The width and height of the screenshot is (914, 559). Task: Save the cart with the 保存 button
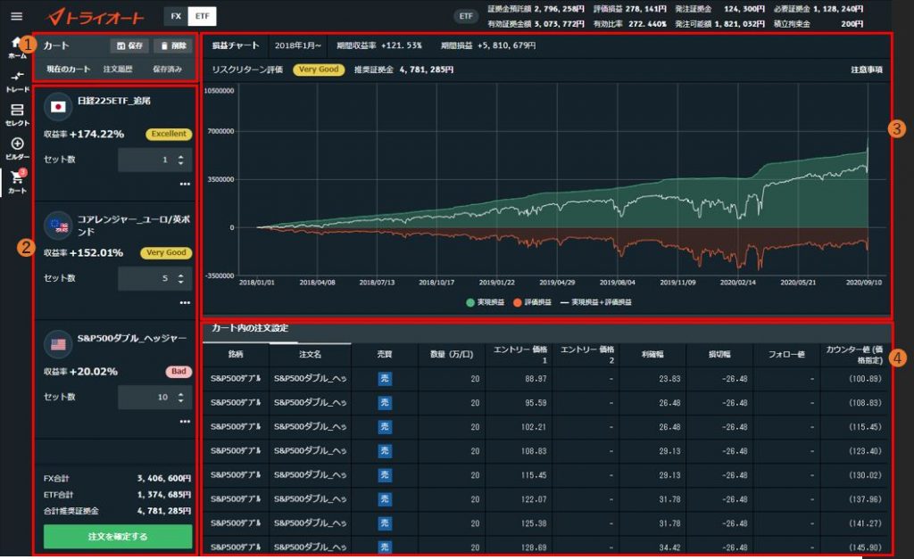[129, 45]
